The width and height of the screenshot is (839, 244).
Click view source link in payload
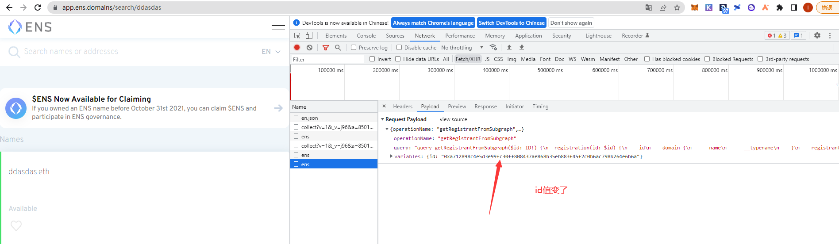[x=453, y=119]
